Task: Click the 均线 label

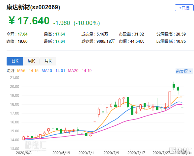Action: [11, 71]
